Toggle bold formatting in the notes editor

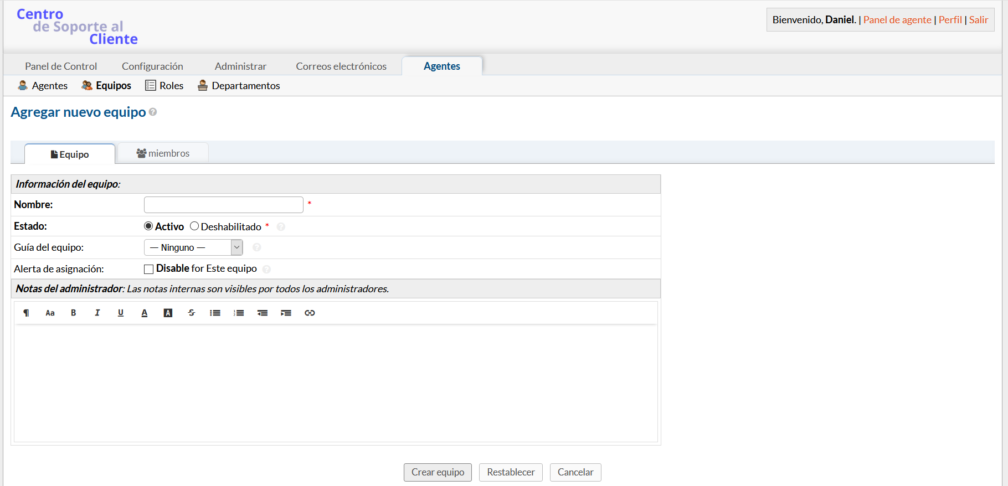tap(73, 313)
